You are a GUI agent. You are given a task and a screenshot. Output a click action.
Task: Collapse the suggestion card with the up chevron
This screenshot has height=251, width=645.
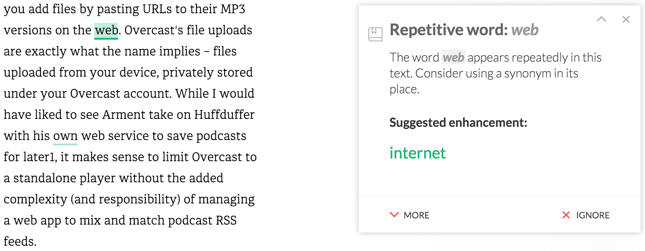click(x=601, y=19)
